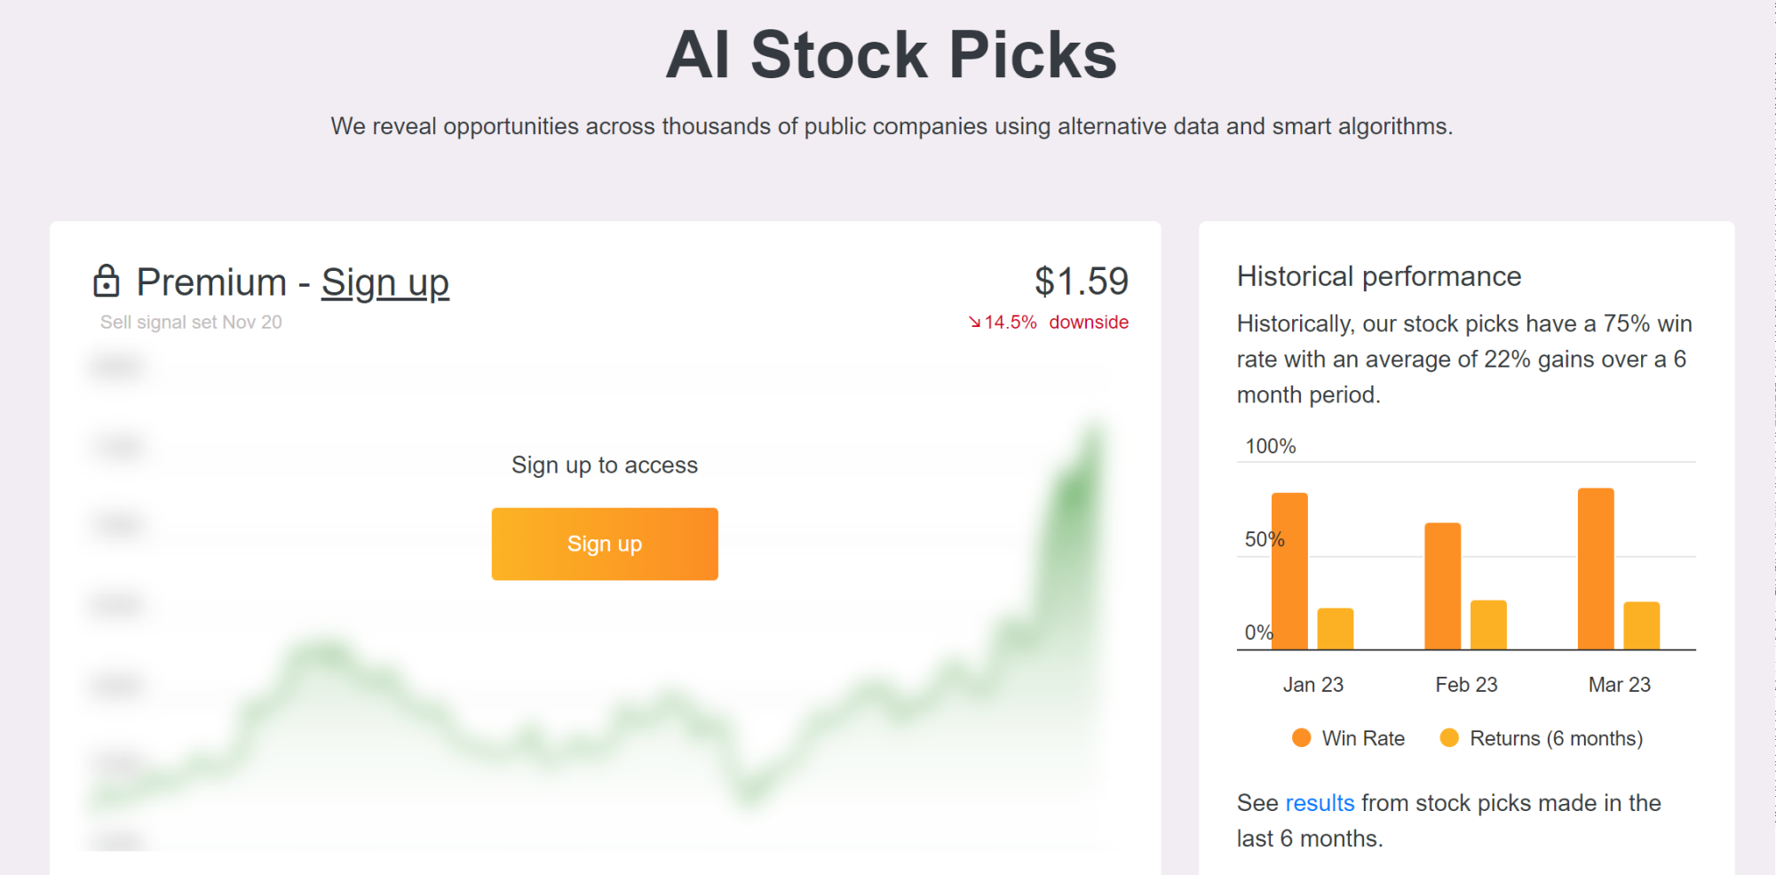Click the lock icon beside Premium
Viewport: 1776px width, 875px height.
click(107, 282)
